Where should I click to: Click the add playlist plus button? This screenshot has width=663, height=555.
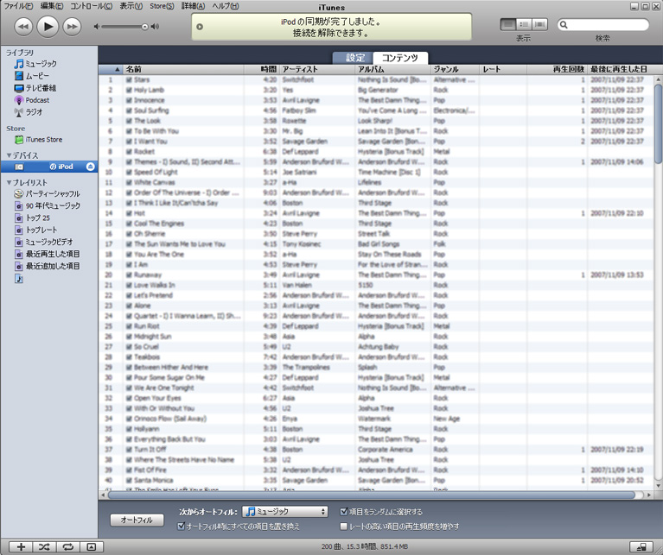(21, 547)
